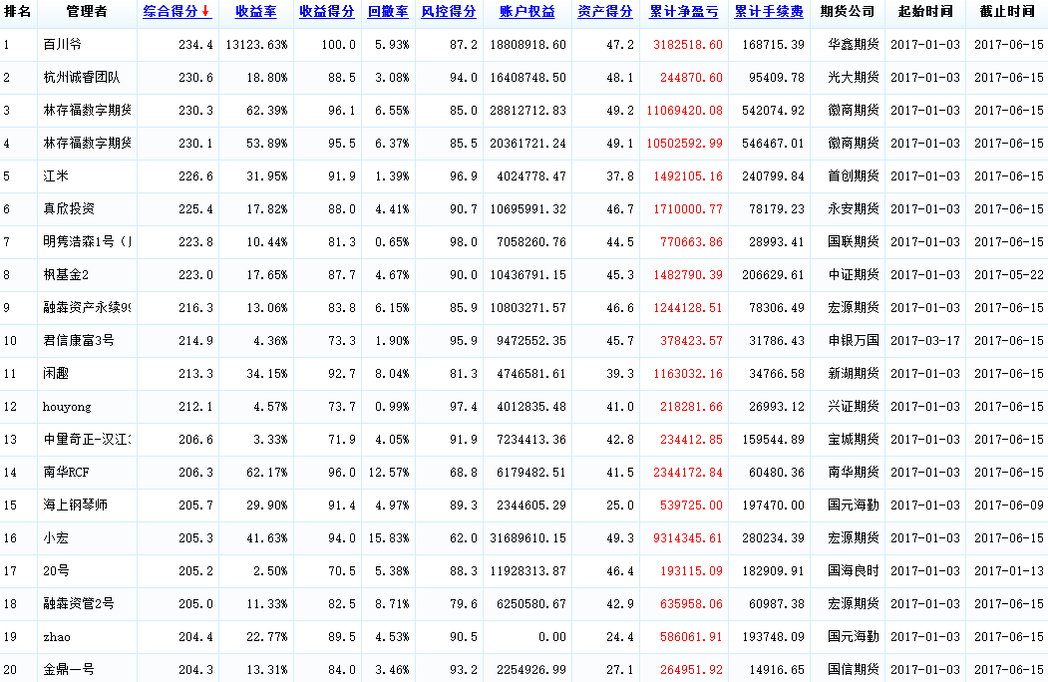Image resolution: width=1048 pixels, height=682 pixels.
Task: Click drawdown rate 15.83%
Action: pyautogui.click(x=389, y=537)
